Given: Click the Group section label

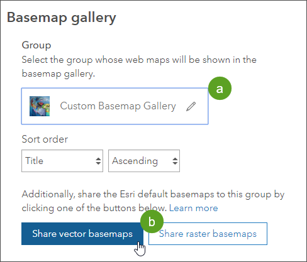Looking at the screenshot, I should 36,45.
